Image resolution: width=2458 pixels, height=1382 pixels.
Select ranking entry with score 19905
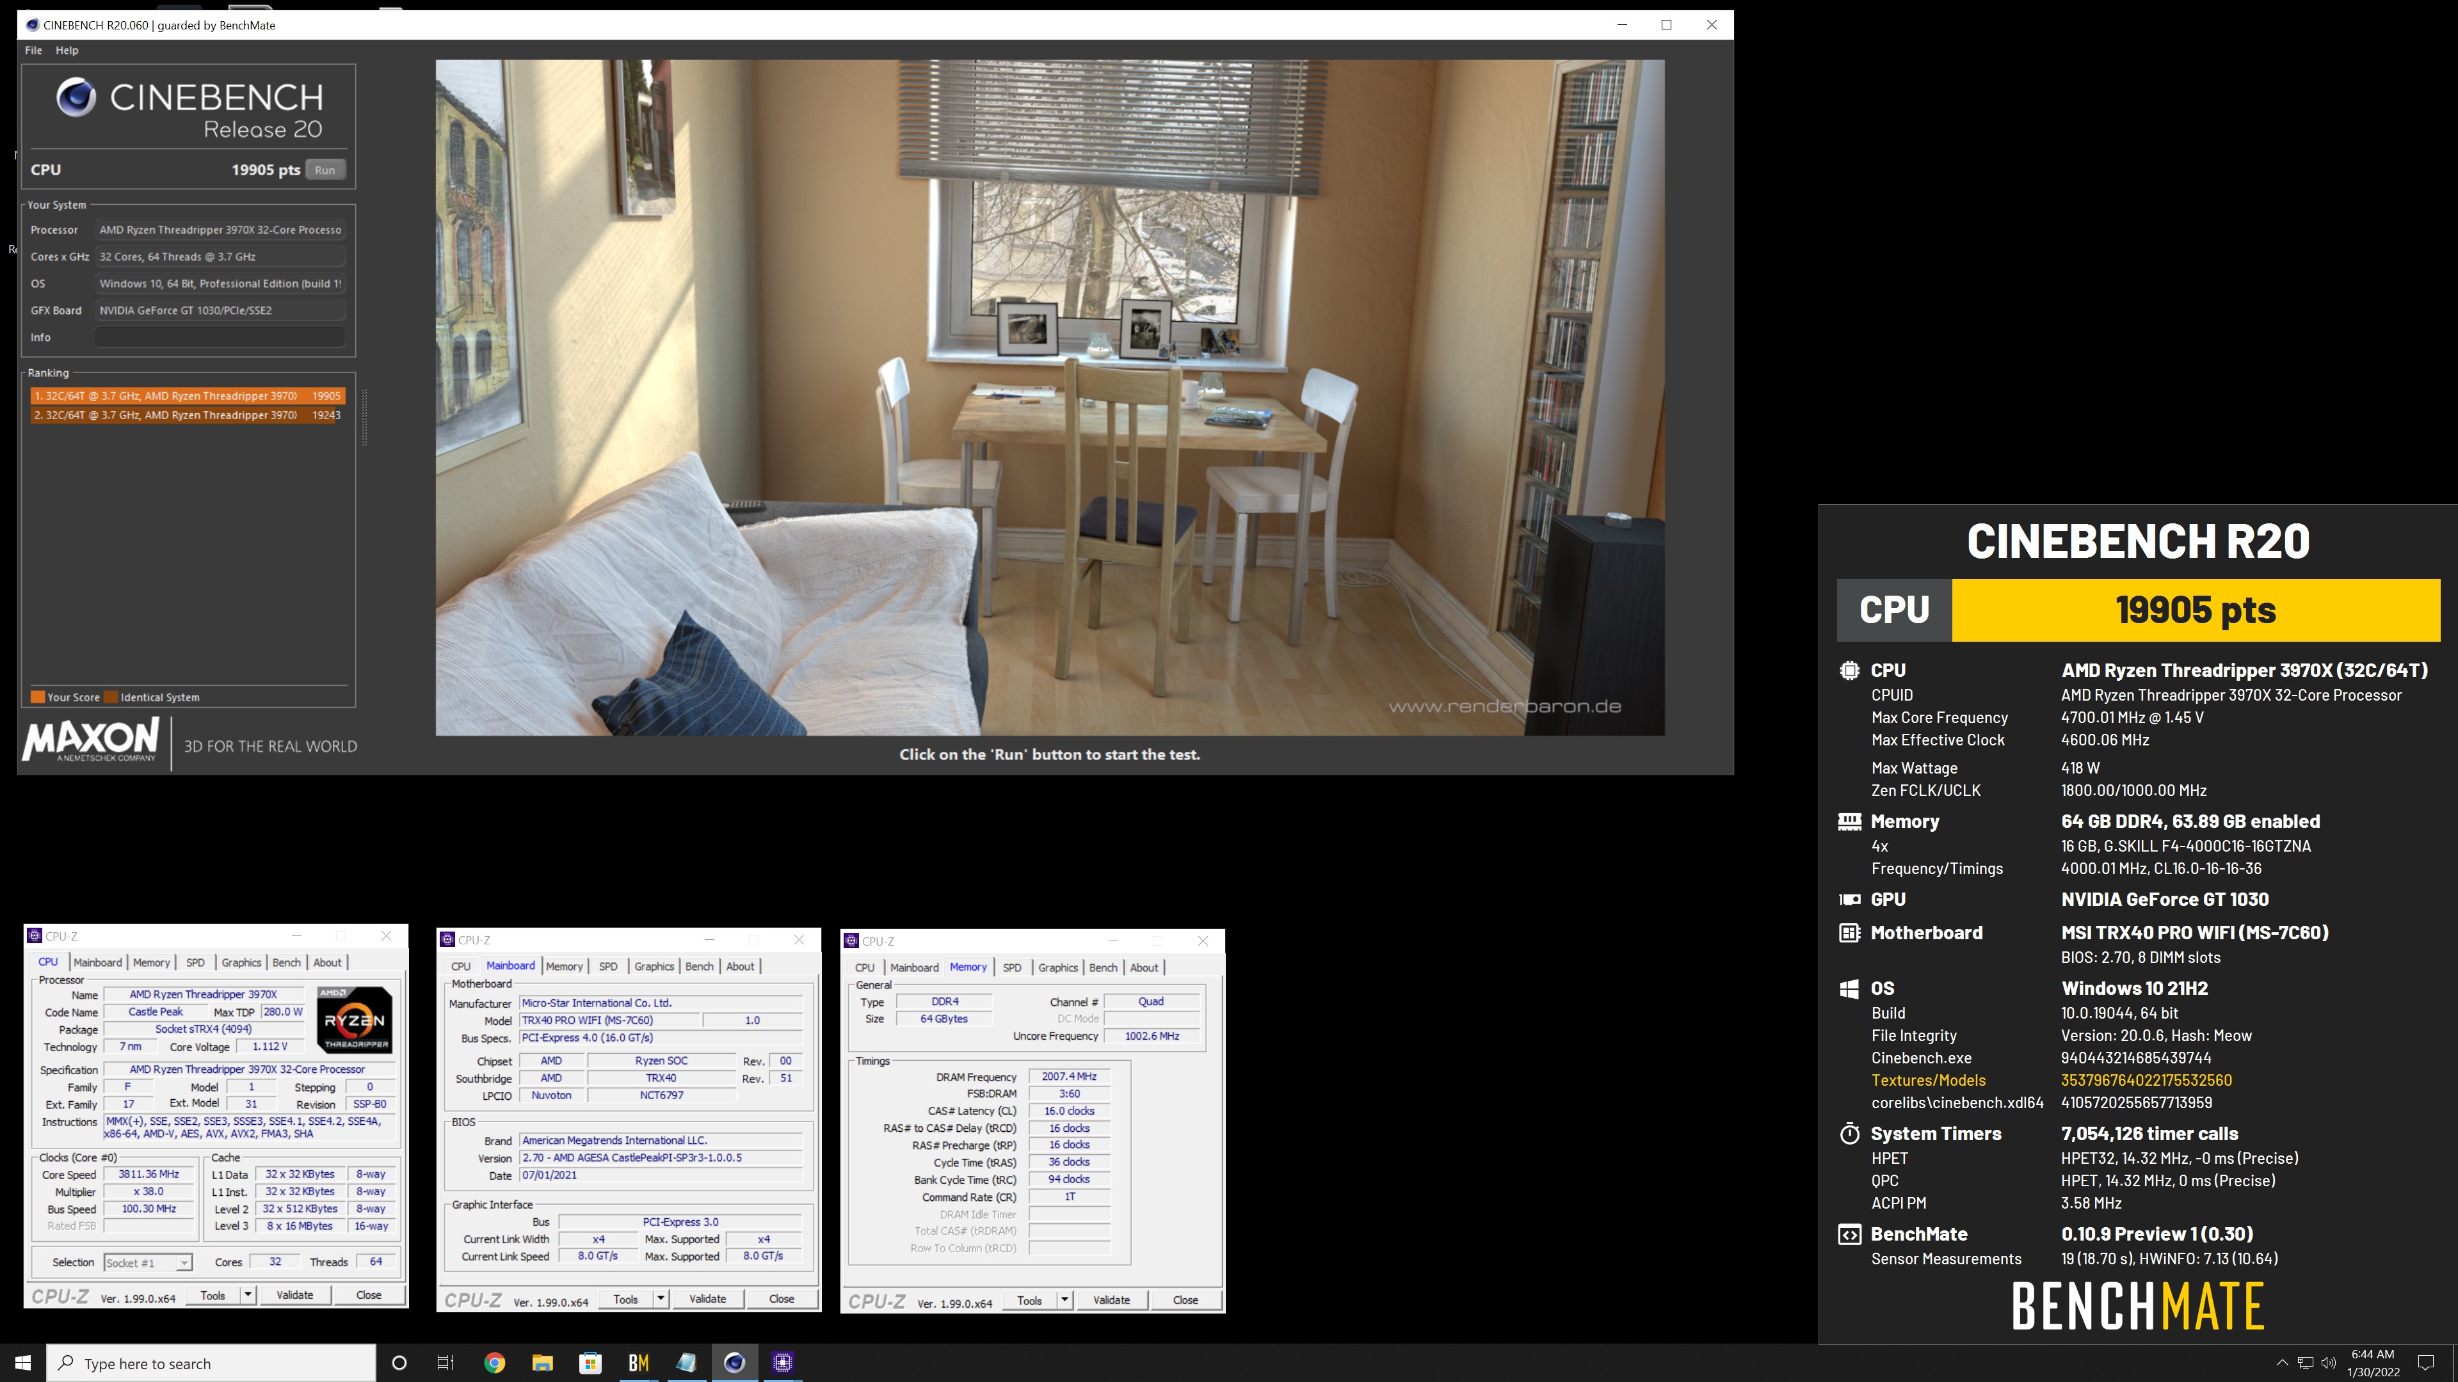(x=187, y=396)
